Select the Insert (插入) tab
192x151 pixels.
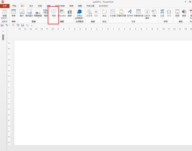click(x=23, y=6)
